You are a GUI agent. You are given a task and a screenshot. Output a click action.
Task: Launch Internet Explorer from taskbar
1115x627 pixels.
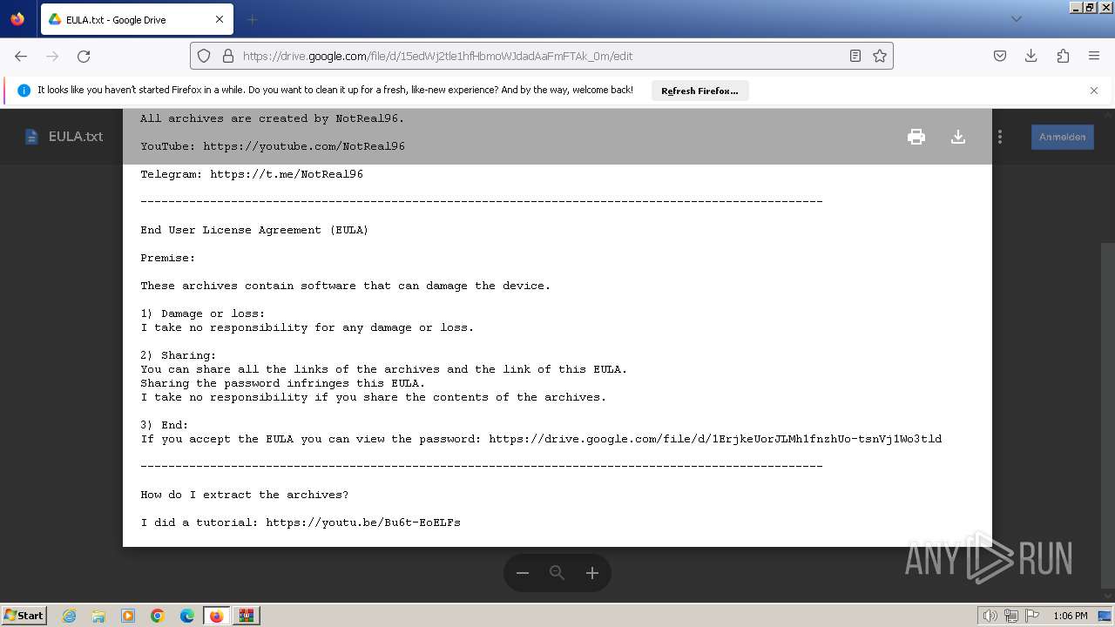[69, 616]
